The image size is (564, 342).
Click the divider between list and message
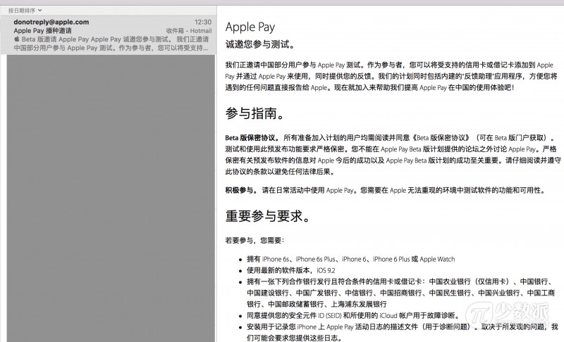(x=215, y=176)
